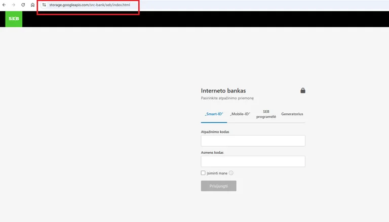Click the browser forward arrow
Screen dimensions: 389x222
click(13, 5)
